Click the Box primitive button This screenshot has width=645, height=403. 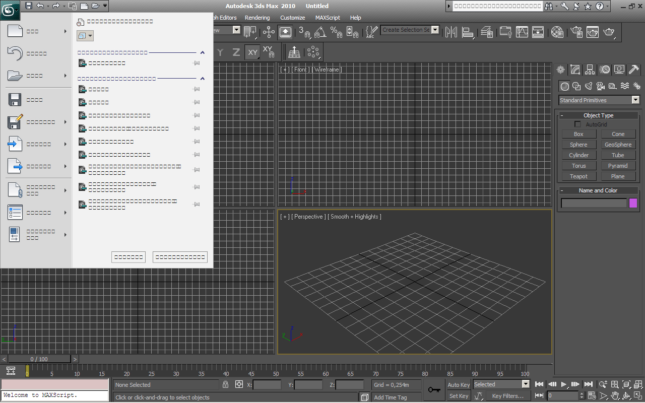point(578,134)
